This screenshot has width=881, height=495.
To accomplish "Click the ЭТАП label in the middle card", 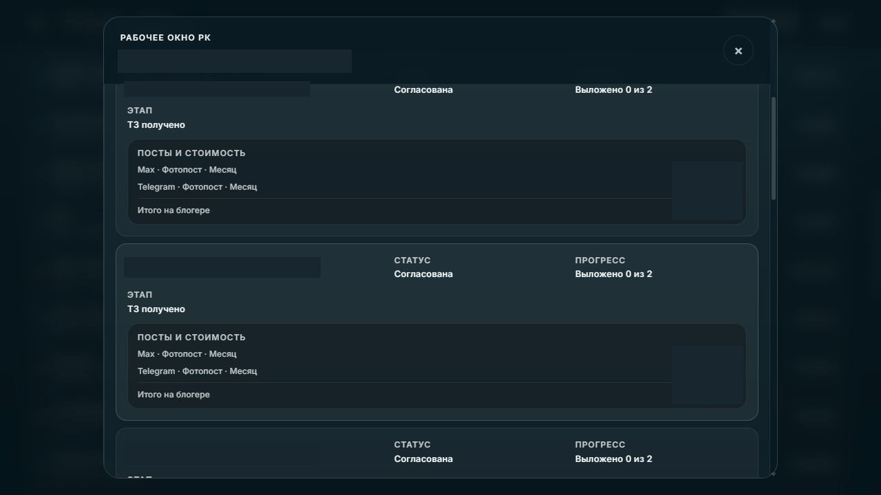I will (x=140, y=295).
